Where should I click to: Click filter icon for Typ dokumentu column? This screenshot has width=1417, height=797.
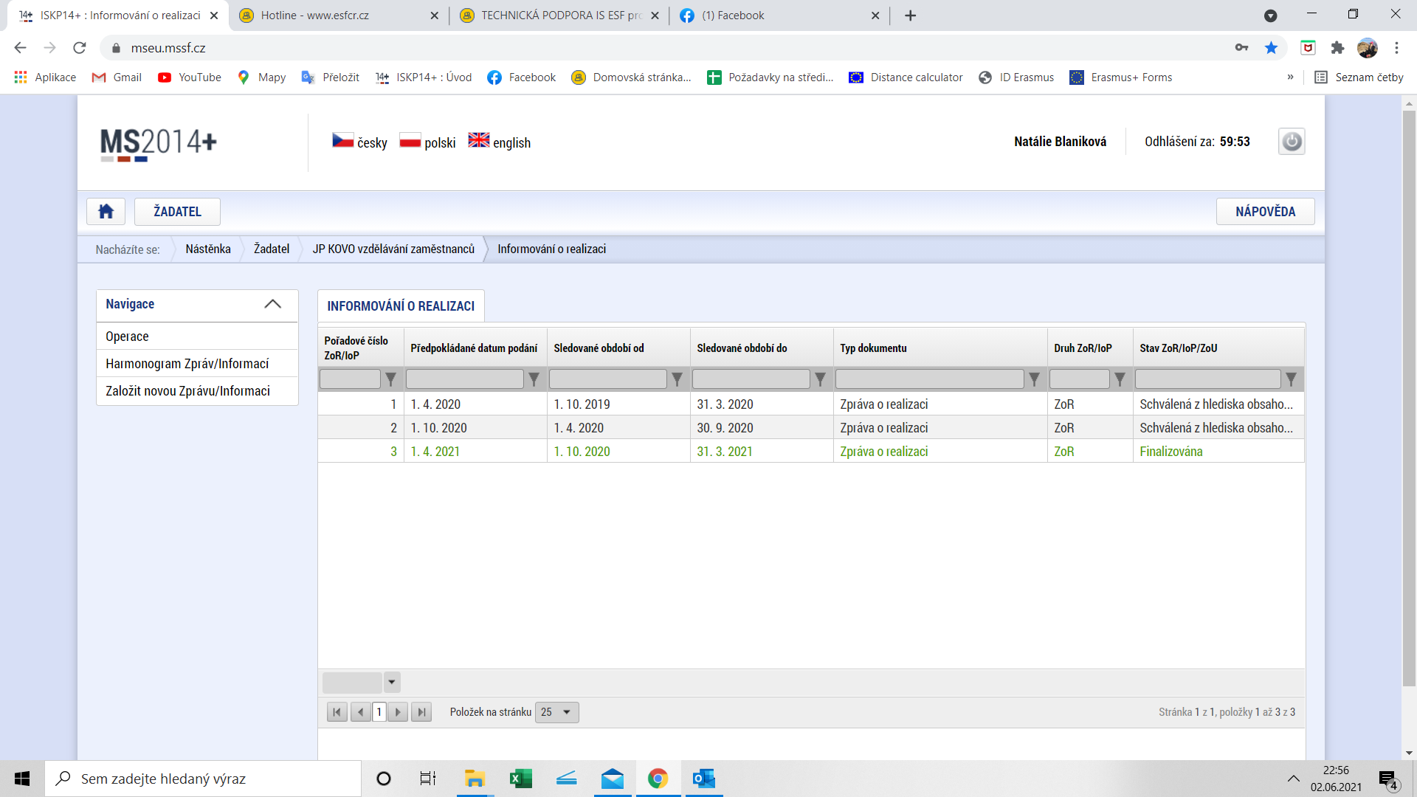coord(1034,379)
